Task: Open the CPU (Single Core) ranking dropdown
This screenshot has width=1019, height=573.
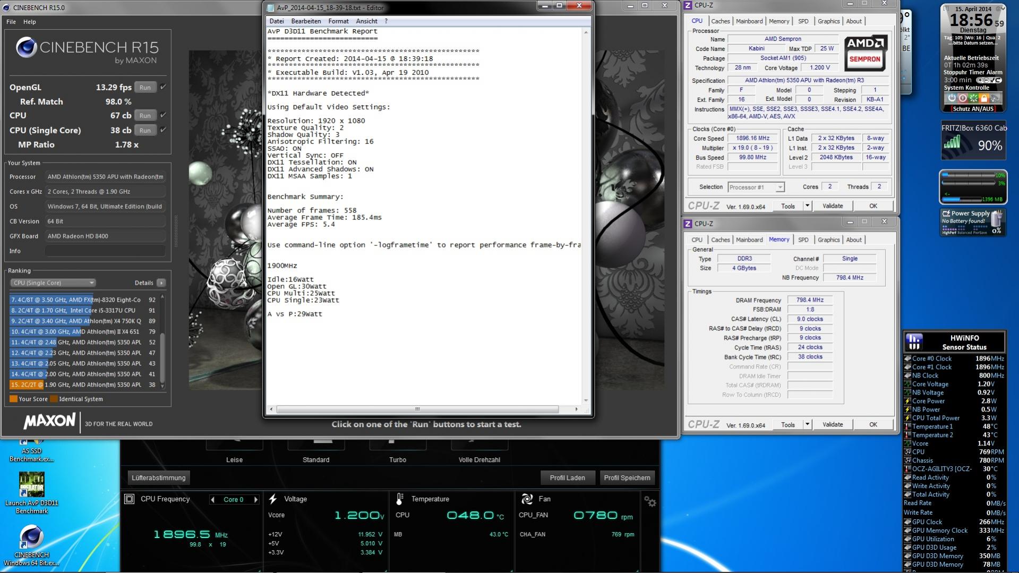Action: coord(53,283)
